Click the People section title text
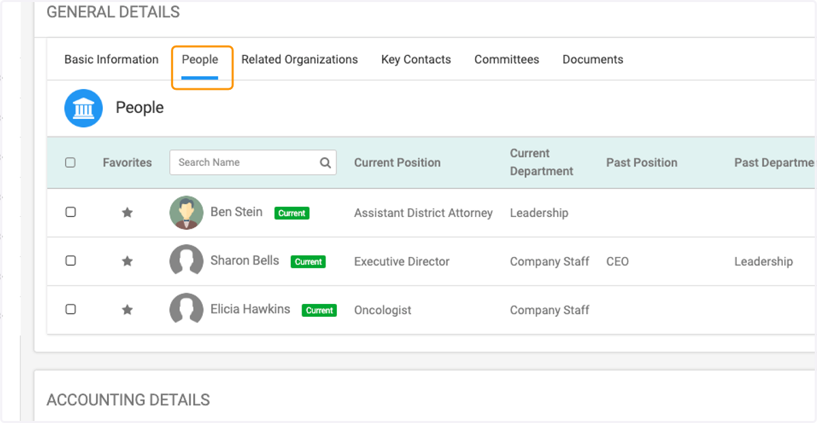 click(x=140, y=108)
